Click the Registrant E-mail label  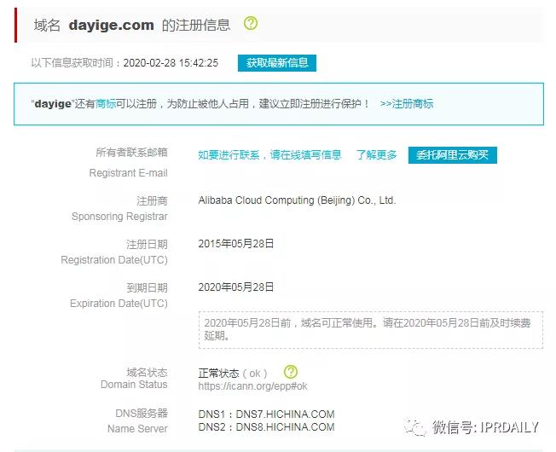pyautogui.click(x=129, y=173)
